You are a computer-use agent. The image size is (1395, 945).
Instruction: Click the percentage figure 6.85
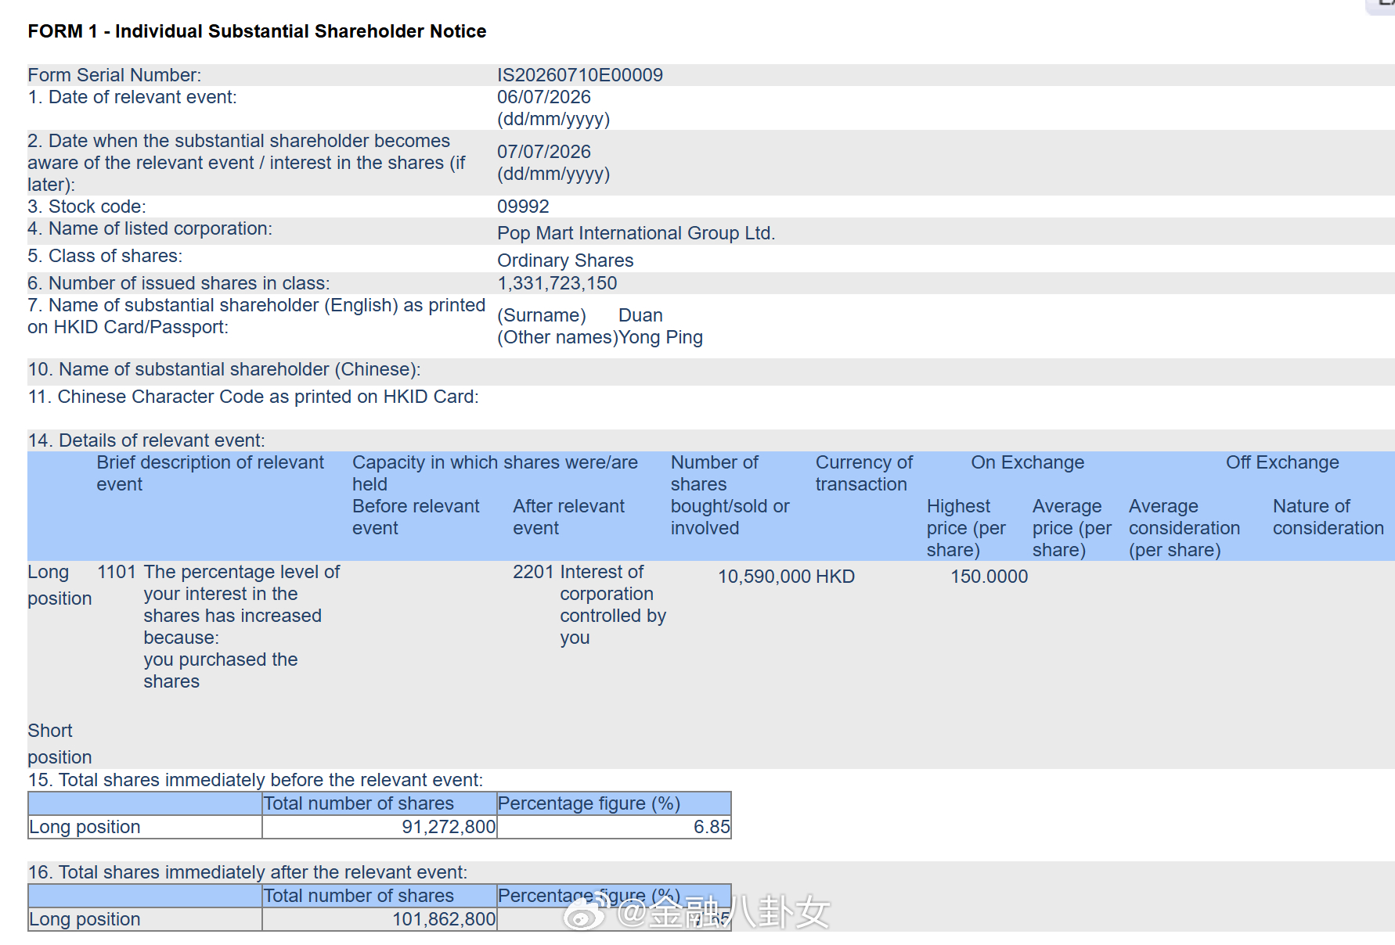pyautogui.click(x=712, y=827)
